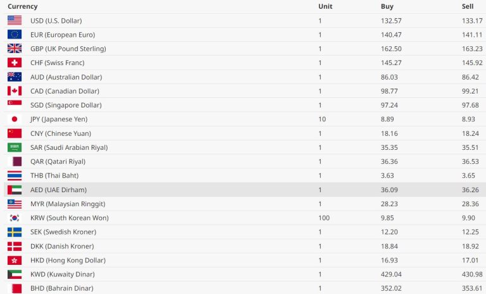This screenshot has width=486, height=294.
Task: Select the UK Union Jack flag
Action: point(15,49)
